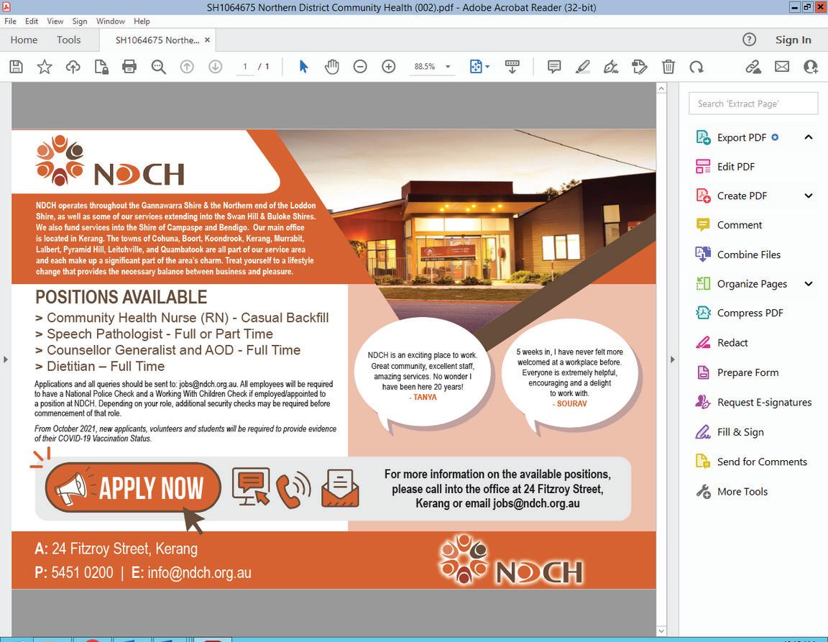Expand the Organize Pages section chevron
The image size is (828, 642).
coord(809,284)
